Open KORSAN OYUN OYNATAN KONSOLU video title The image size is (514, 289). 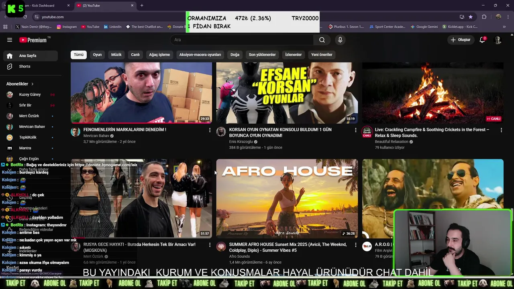(280, 132)
